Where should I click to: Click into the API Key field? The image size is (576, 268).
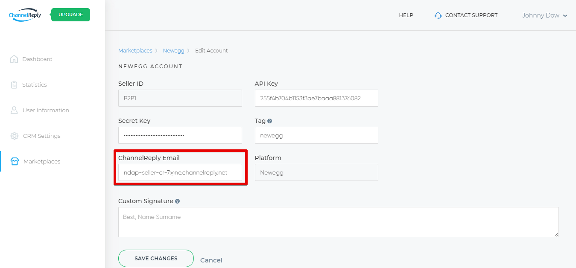[316, 98]
